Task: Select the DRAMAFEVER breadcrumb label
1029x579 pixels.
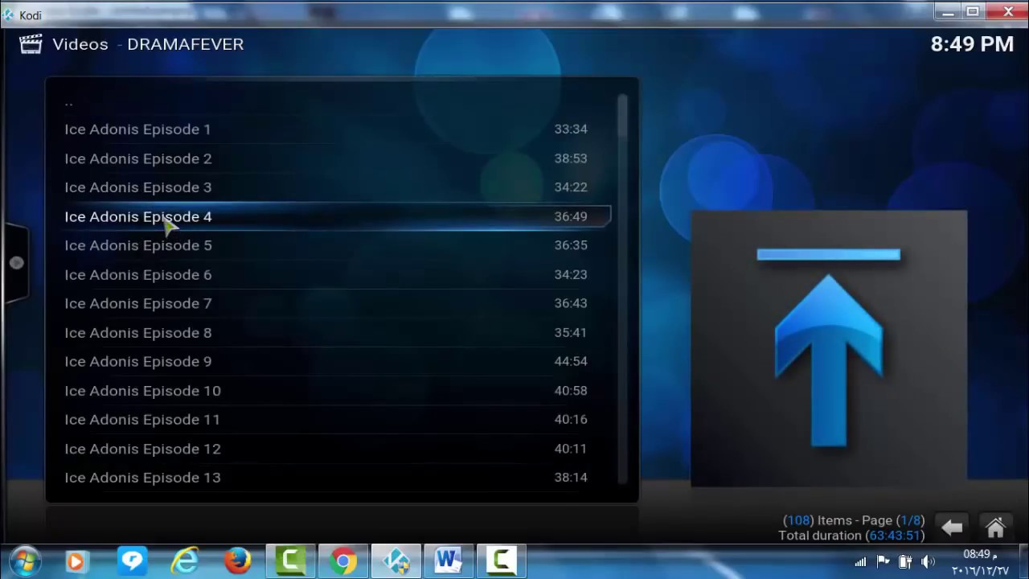Action: click(185, 44)
